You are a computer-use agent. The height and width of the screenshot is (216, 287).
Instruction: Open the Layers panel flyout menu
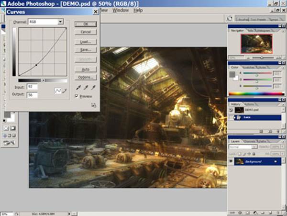point(283,142)
